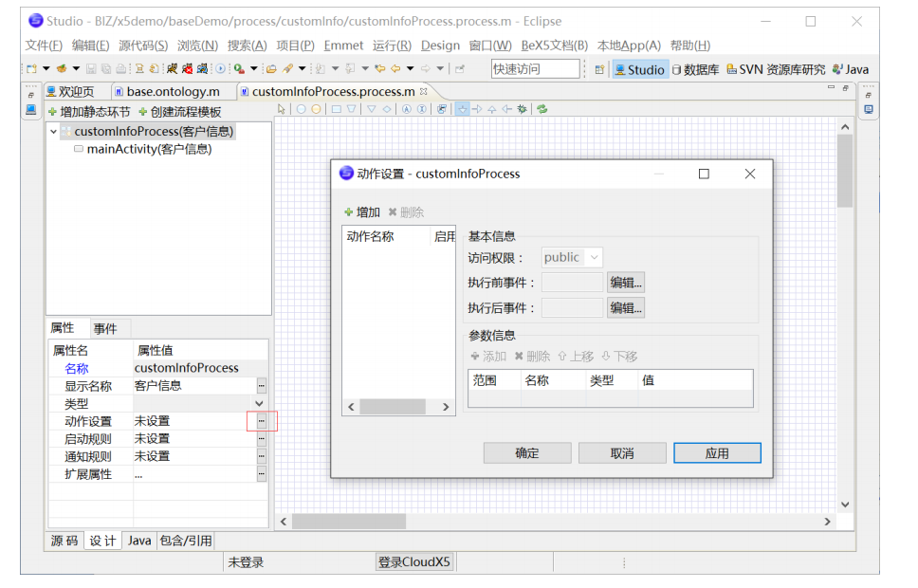918x588 pixels.
Task: Click 增加 to add a new action
Action: (x=366, y=211)
